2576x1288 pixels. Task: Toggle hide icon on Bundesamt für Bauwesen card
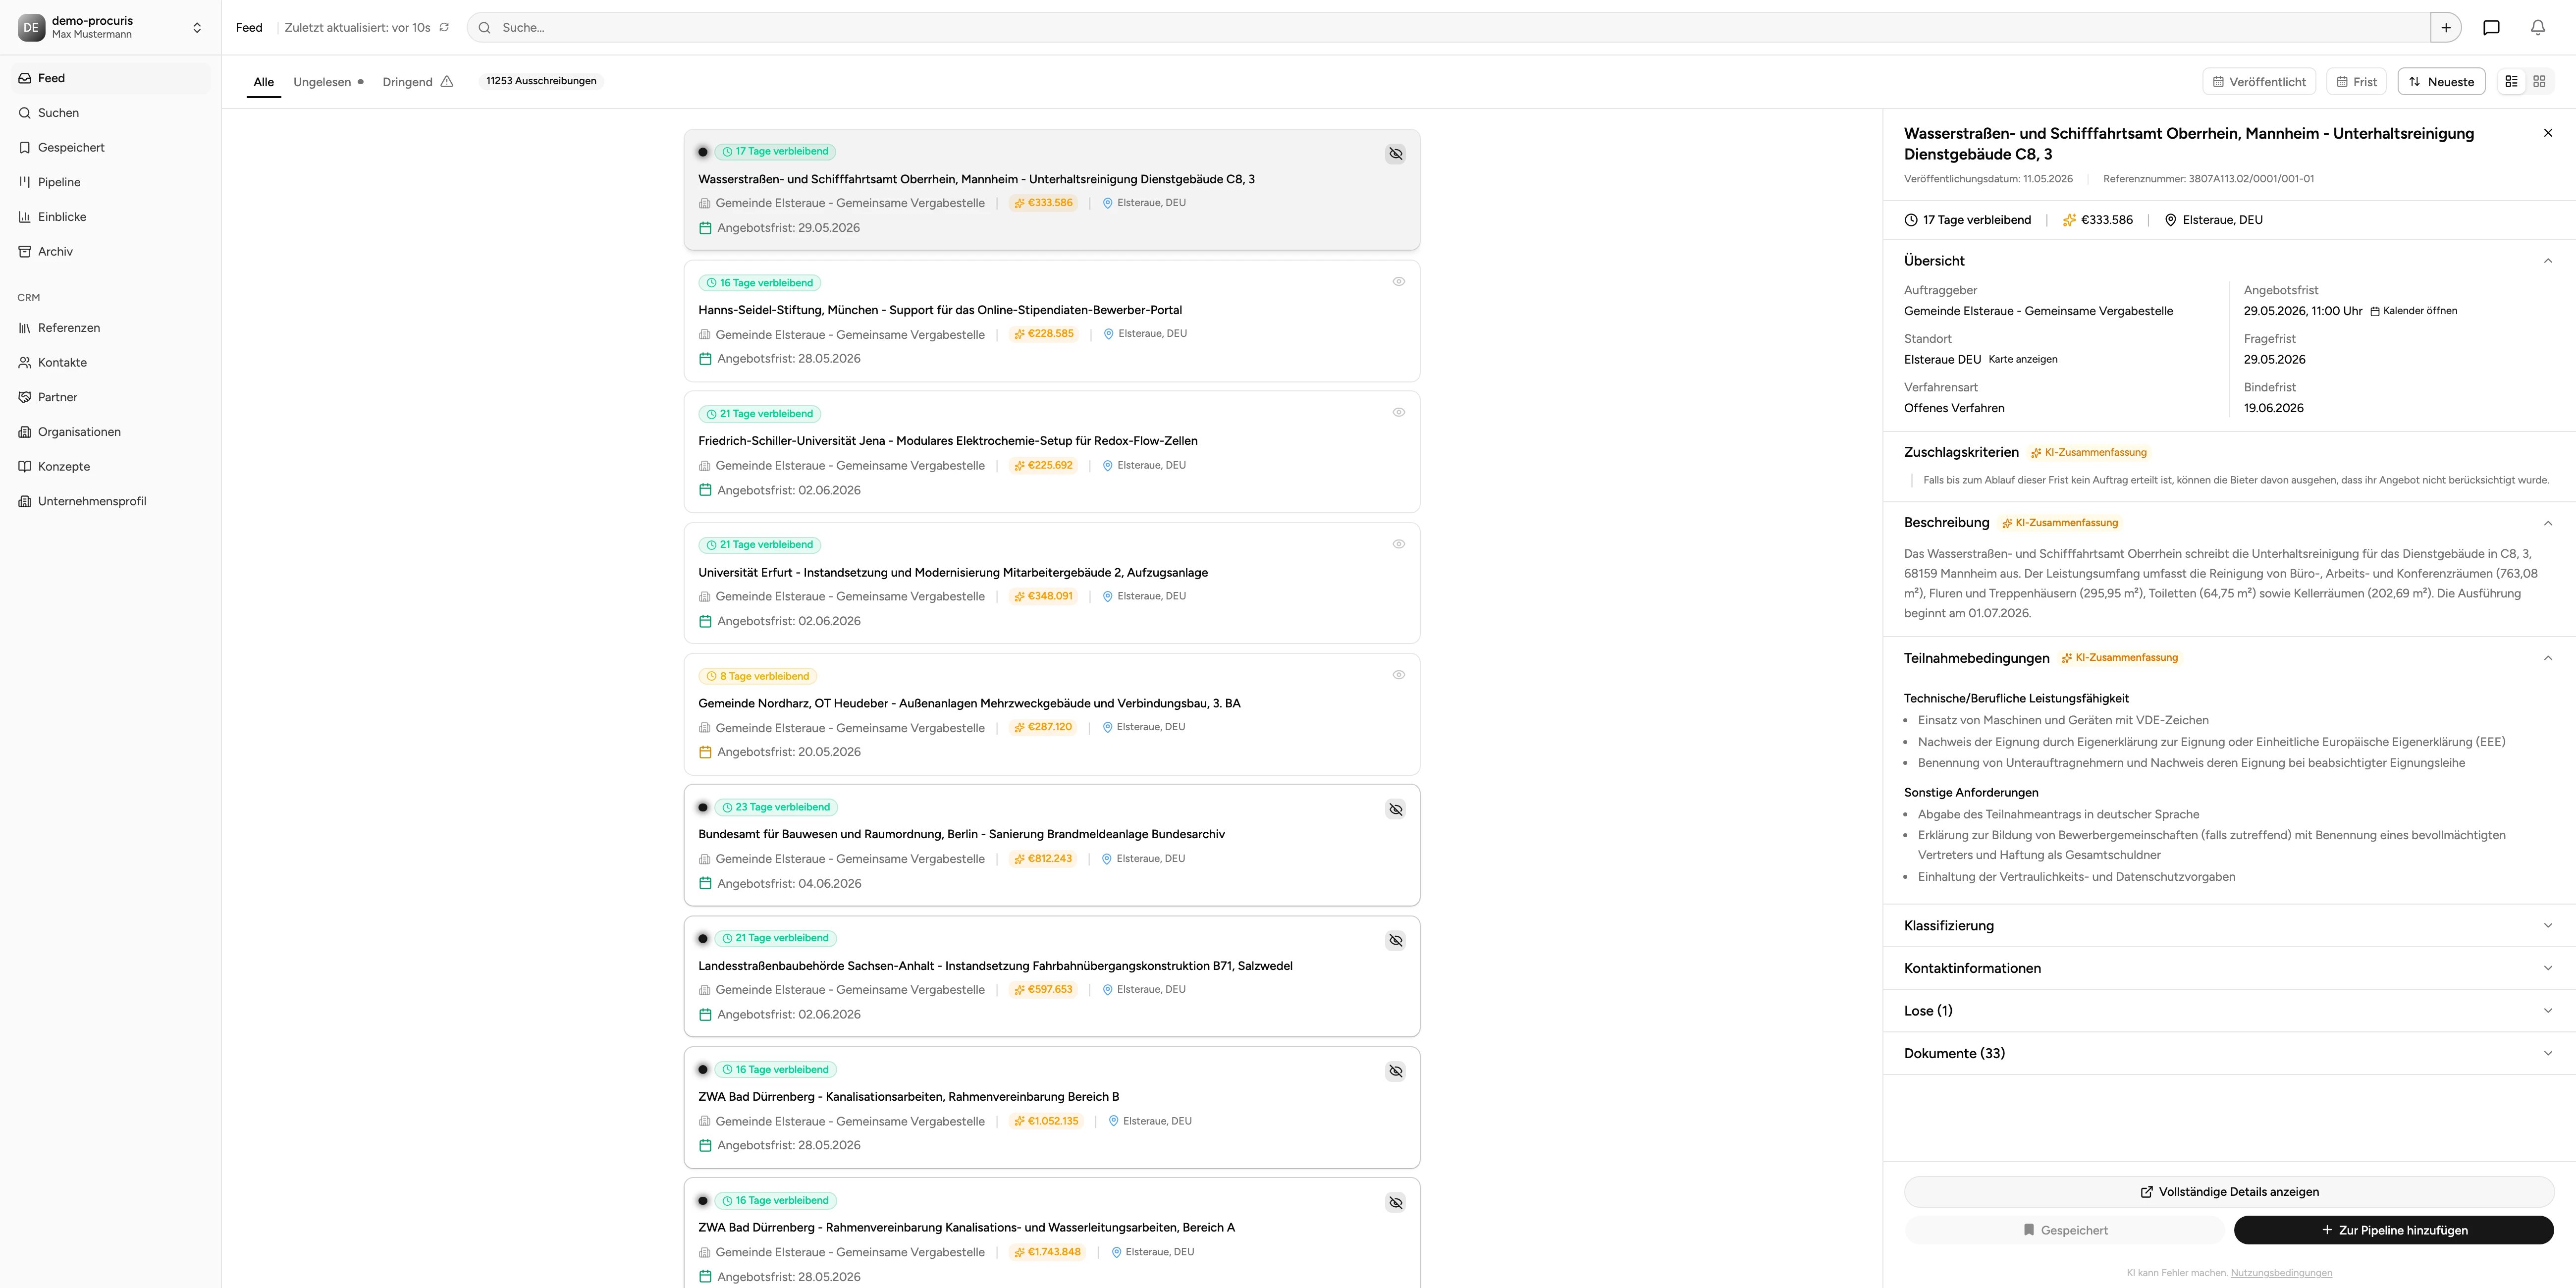[x=1395, y=809]
